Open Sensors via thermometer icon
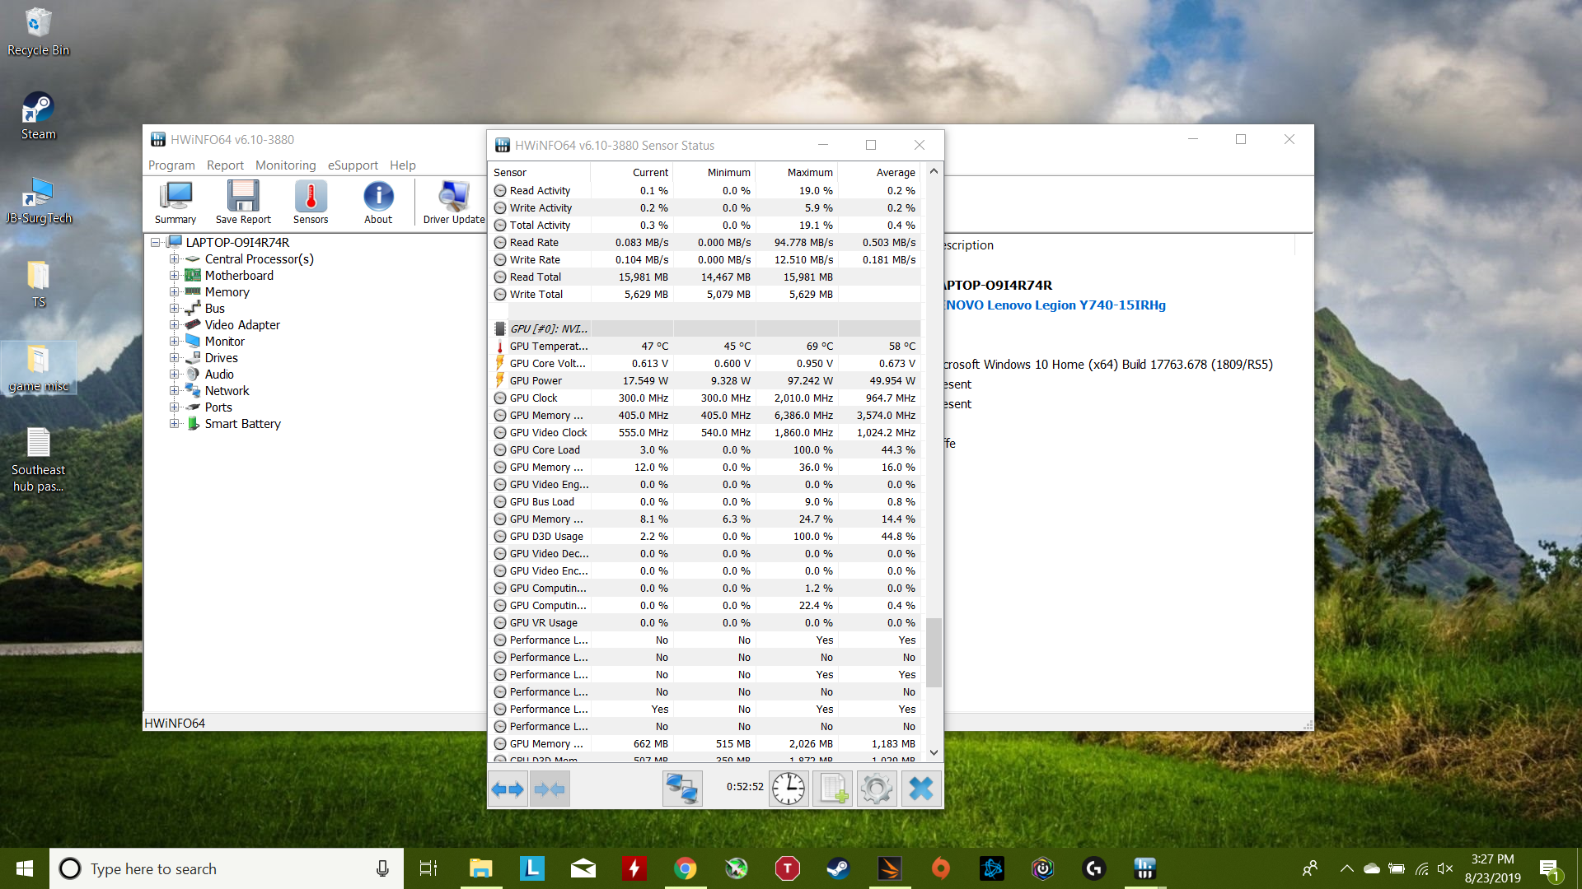 [311, 202]
